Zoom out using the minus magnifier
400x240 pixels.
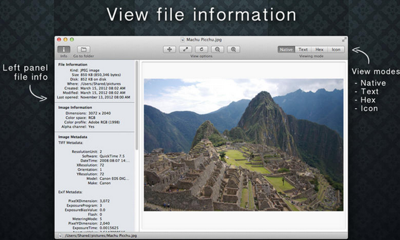point(217,49)
